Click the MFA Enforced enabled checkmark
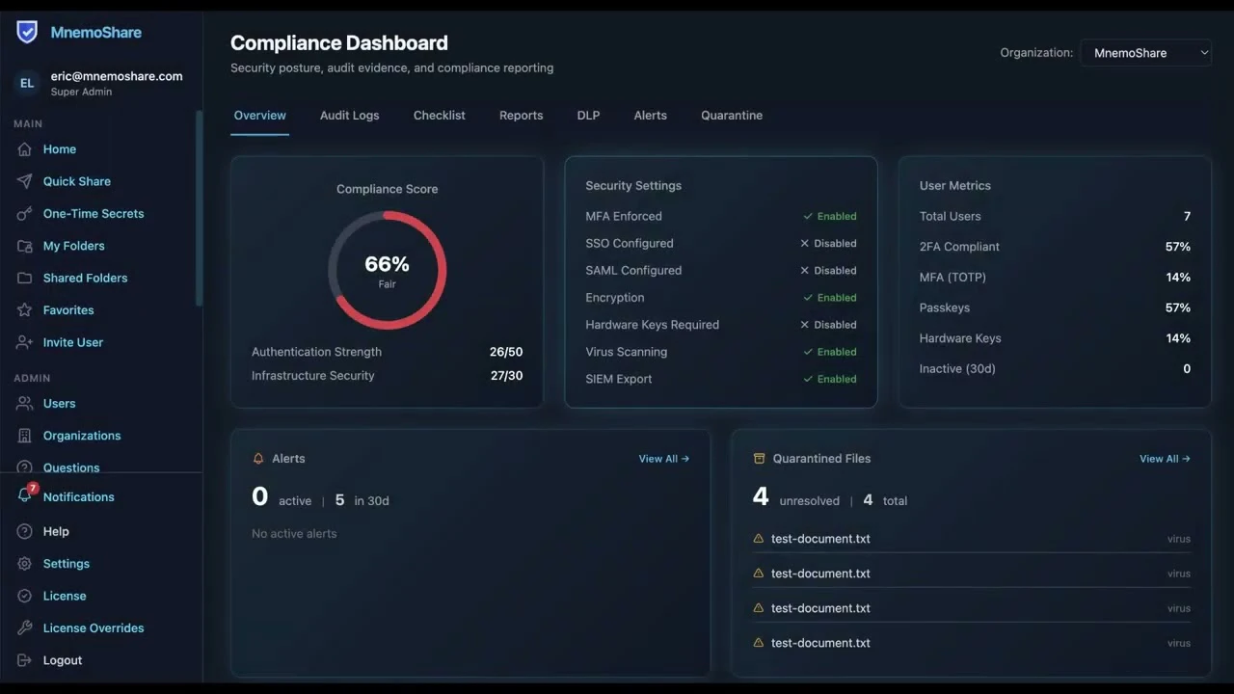The width and height of the screenshot is (1234, 694). click(x=808, y=217)
